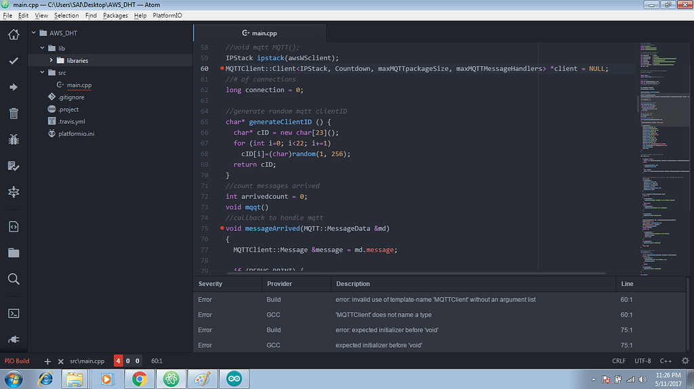Image resolution: width=694 pixels, height=389 pixels.
Task: Open .travis.yml in the tree
Action: pyautogui.click(x=71, y=122)
